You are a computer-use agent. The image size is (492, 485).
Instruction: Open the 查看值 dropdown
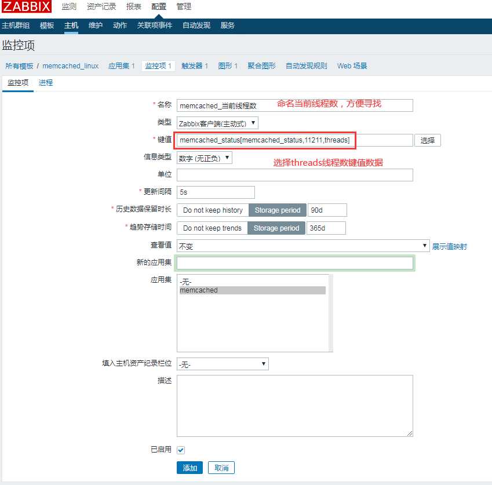[303, 246]
